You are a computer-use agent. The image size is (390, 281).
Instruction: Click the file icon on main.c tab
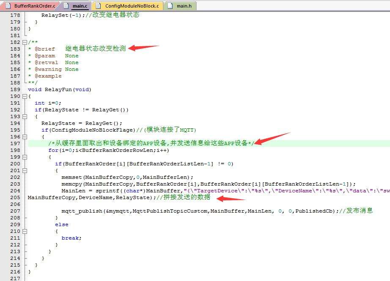coord(66,6)
